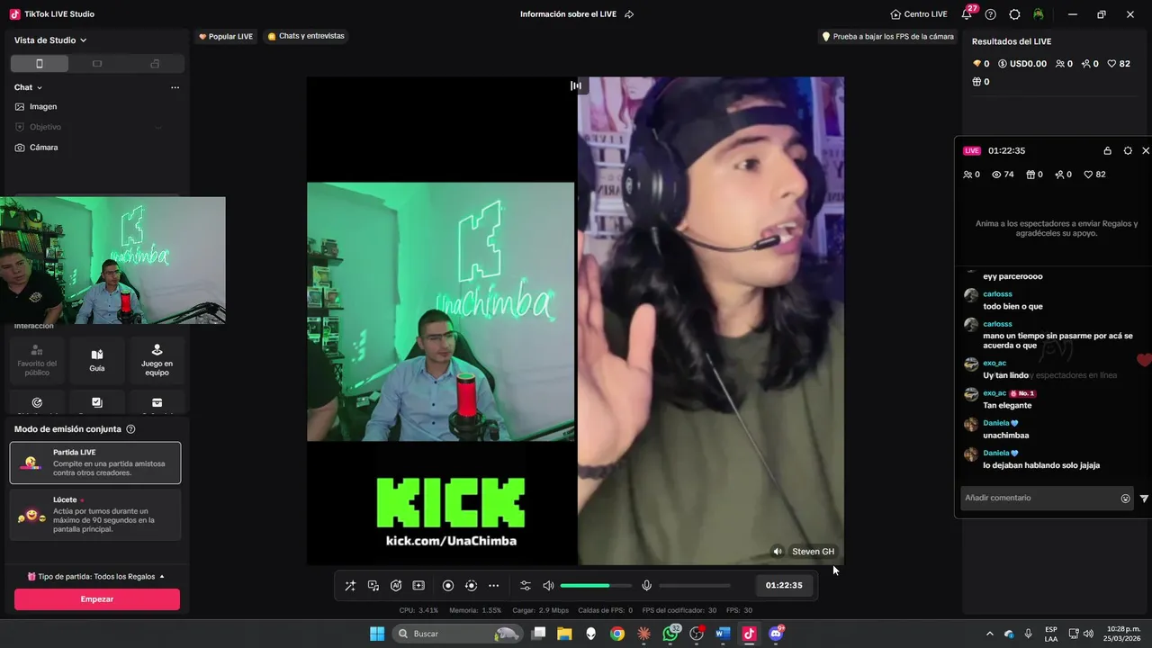1152x648 pixels.
Task: Open the audio mixer settings sliders icon
Action: 526,586
